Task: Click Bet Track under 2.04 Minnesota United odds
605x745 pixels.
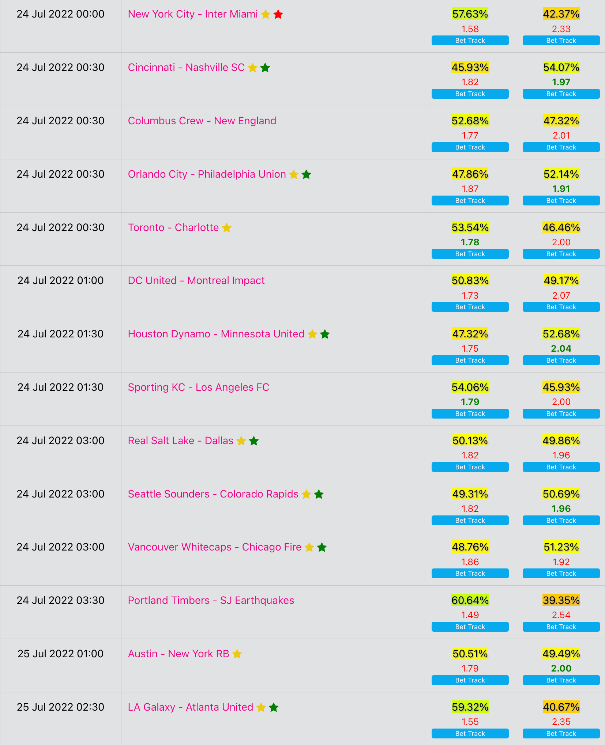Action: tap(561, 360)
